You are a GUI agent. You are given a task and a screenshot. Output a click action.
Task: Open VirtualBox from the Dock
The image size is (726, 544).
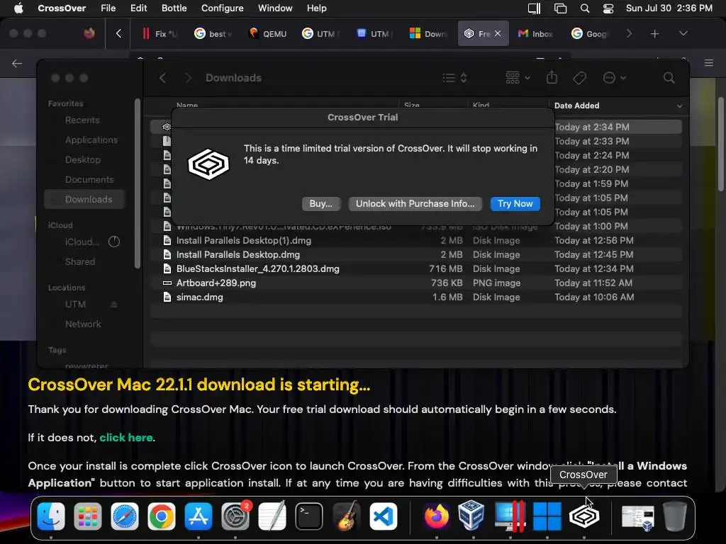pyautogui.click(x=471, y=515)
